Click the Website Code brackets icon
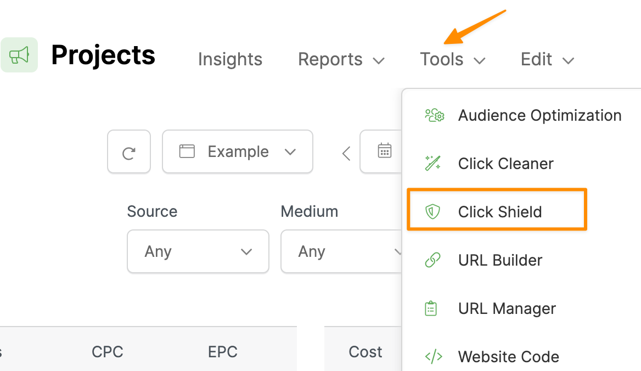Viewport: 641px width, 371px height. click(433, 357)
